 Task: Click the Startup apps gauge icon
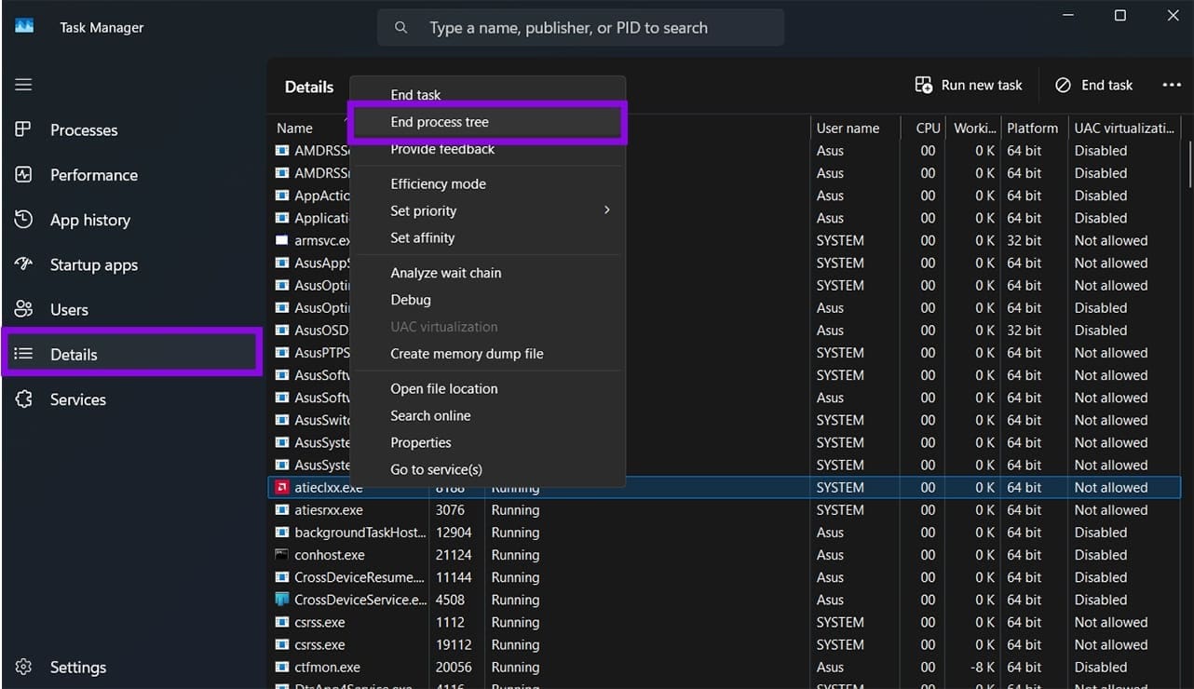point(23,264)
